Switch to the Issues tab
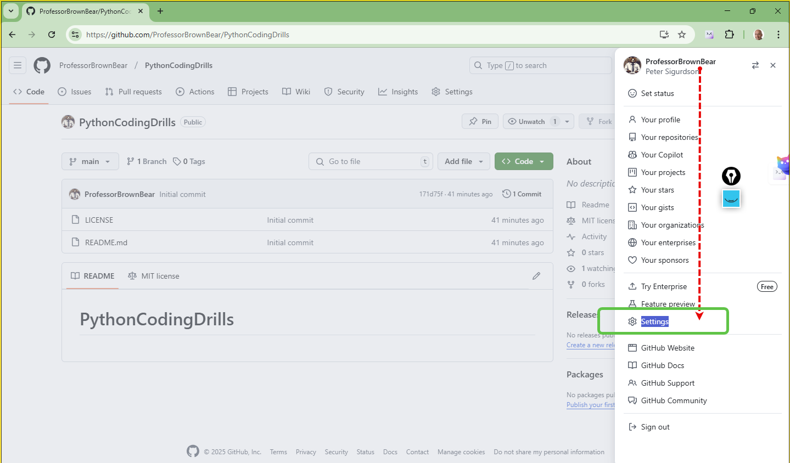 [x=75, y=92]
